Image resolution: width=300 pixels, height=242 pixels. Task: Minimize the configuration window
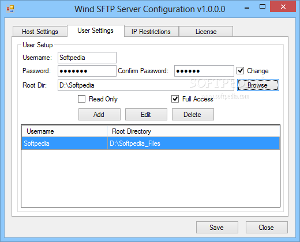click(247, 8)
